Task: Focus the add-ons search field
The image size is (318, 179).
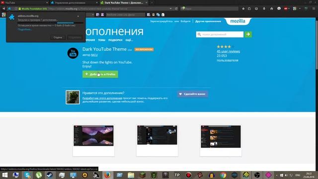Action: (x=220, y=34)
